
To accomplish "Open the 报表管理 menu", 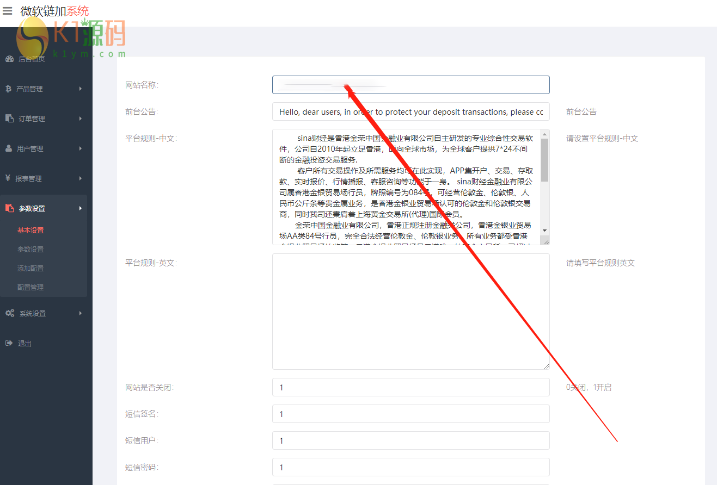I will click(x=28, y=178).
